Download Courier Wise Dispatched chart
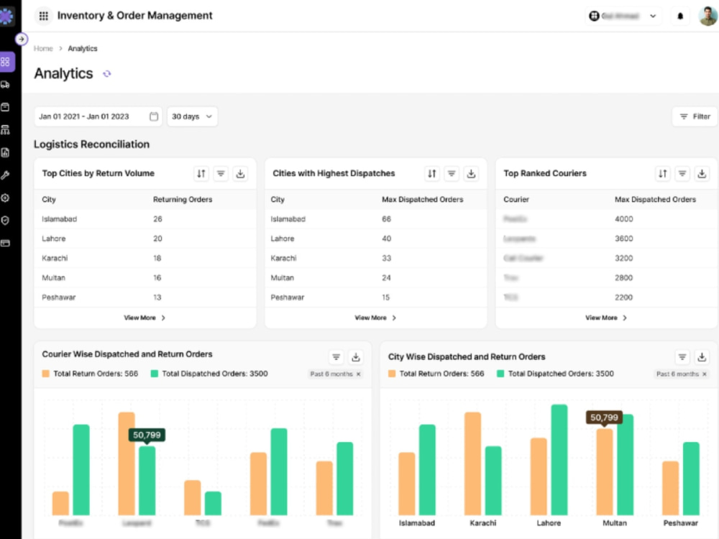Screen dimensions: 719x539 tap(356, 357)
